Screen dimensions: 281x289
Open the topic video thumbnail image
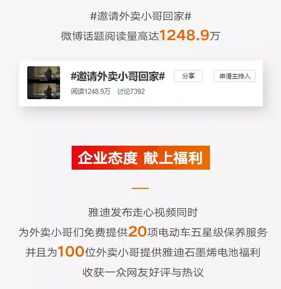point(44,83)
